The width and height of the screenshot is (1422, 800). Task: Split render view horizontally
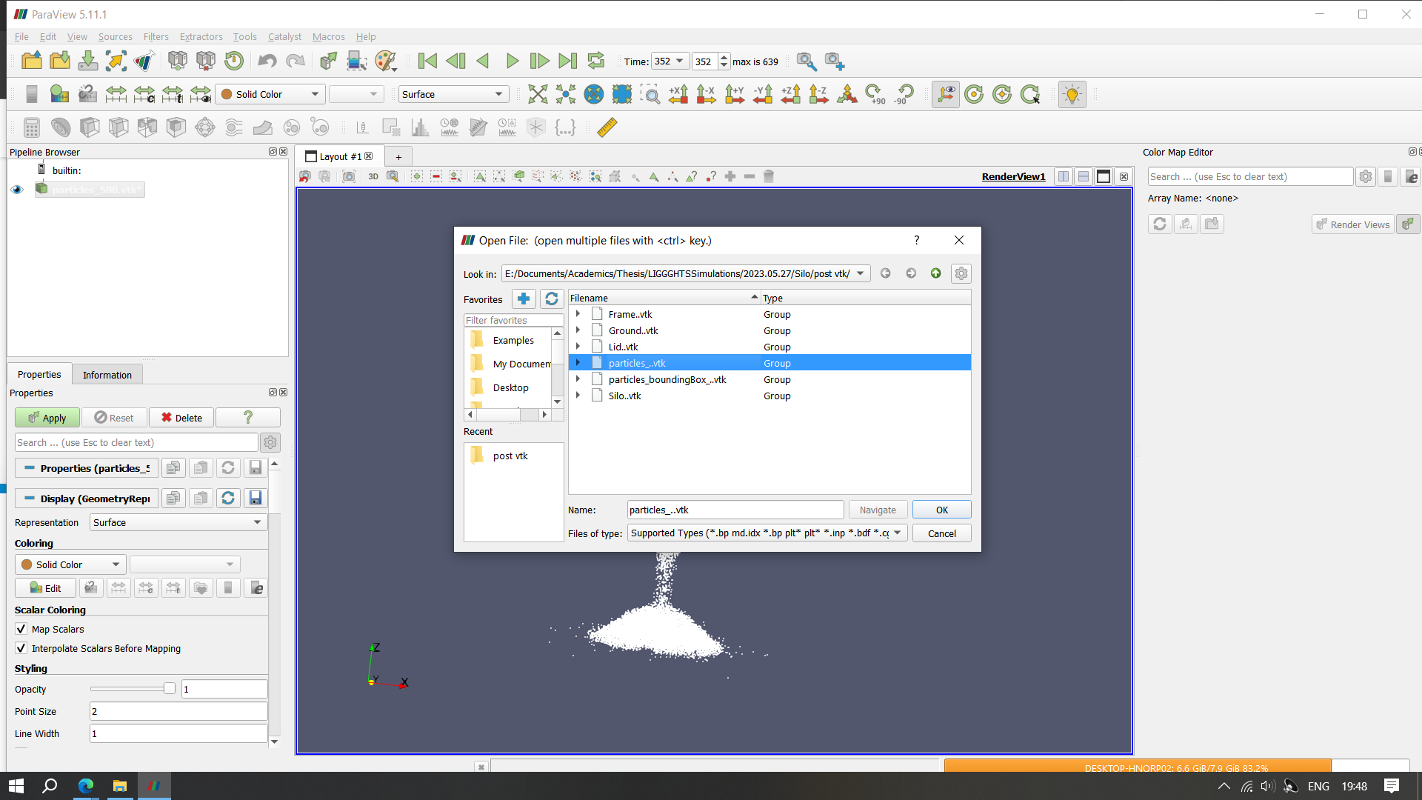(x=1064, y=176)
